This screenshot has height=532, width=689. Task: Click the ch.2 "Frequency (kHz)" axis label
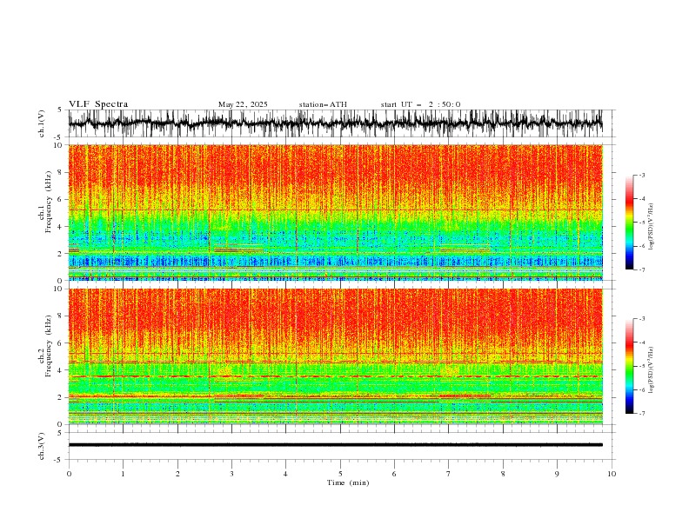49,346
